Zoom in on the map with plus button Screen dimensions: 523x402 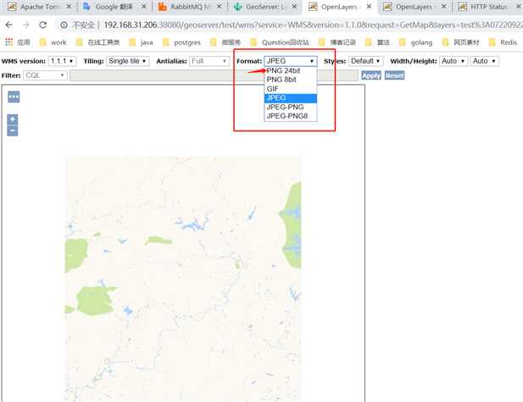pyautogui.click(x=13, y=119)
